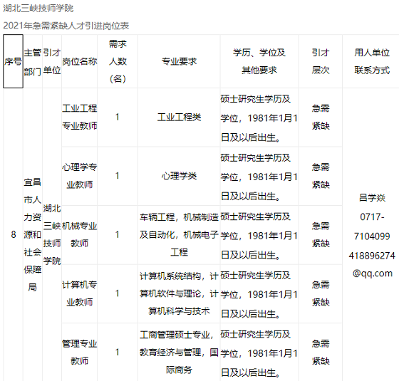Click the 学历、学位及其他要求 header

[259, 61]
